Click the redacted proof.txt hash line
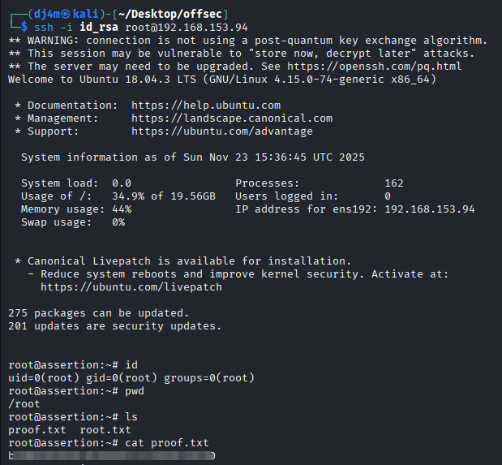 (x=112, y=456)
